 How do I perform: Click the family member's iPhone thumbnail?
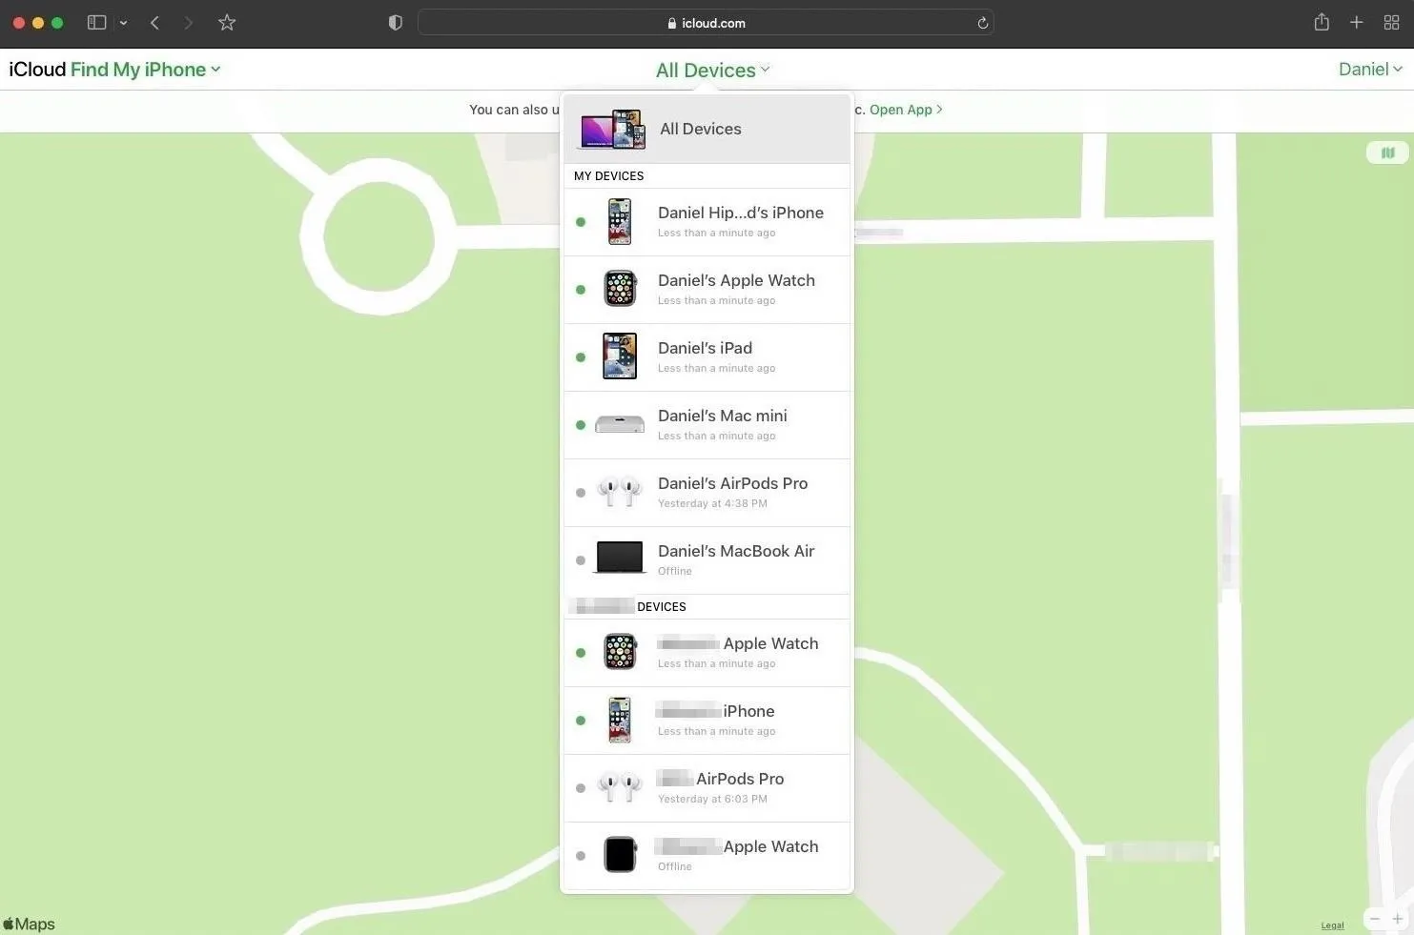(620, 720)
